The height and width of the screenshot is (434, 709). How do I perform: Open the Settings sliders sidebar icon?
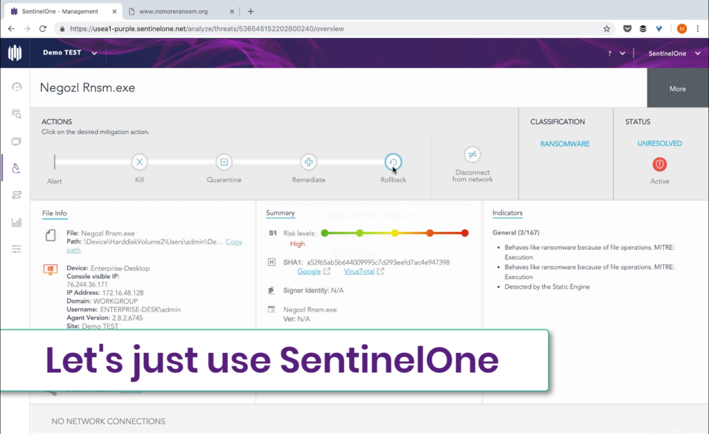coord(17,249)
